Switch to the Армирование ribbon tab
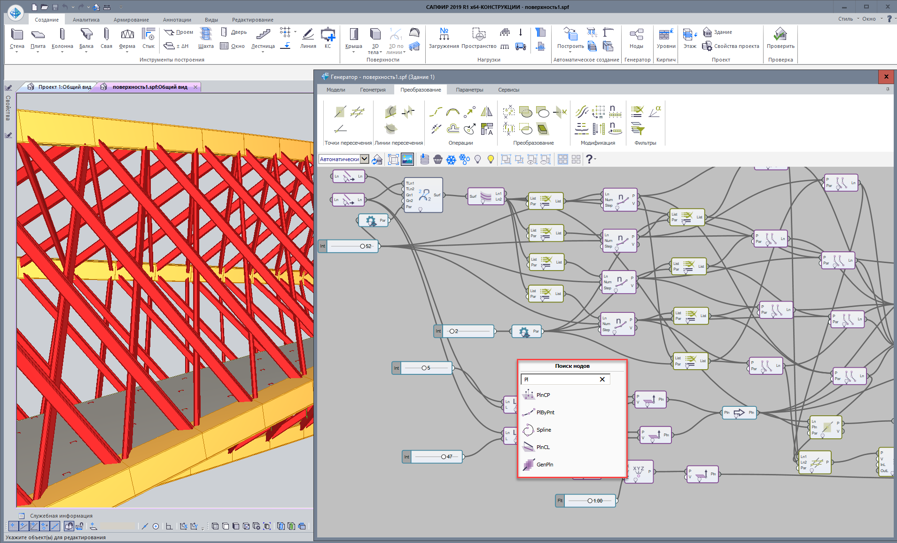Viewport: 897px width, 543px height. click(131, 20)
